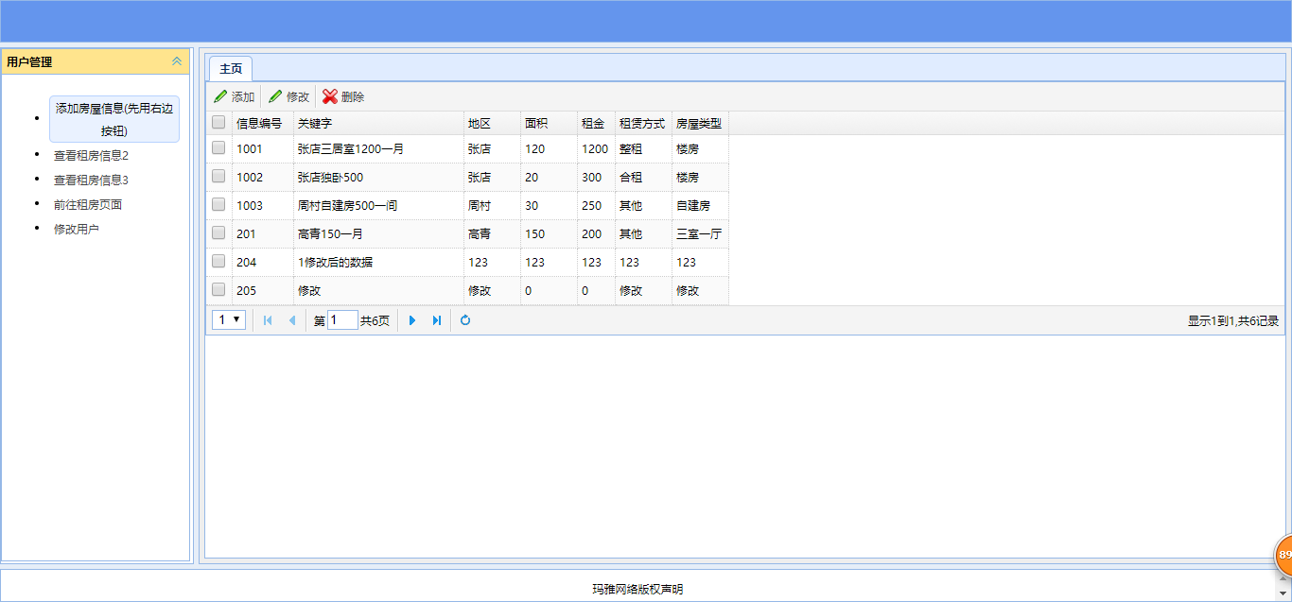Open the page size dropdown
The height and width of the screenshot is (602, 1292).
(229, 320)
